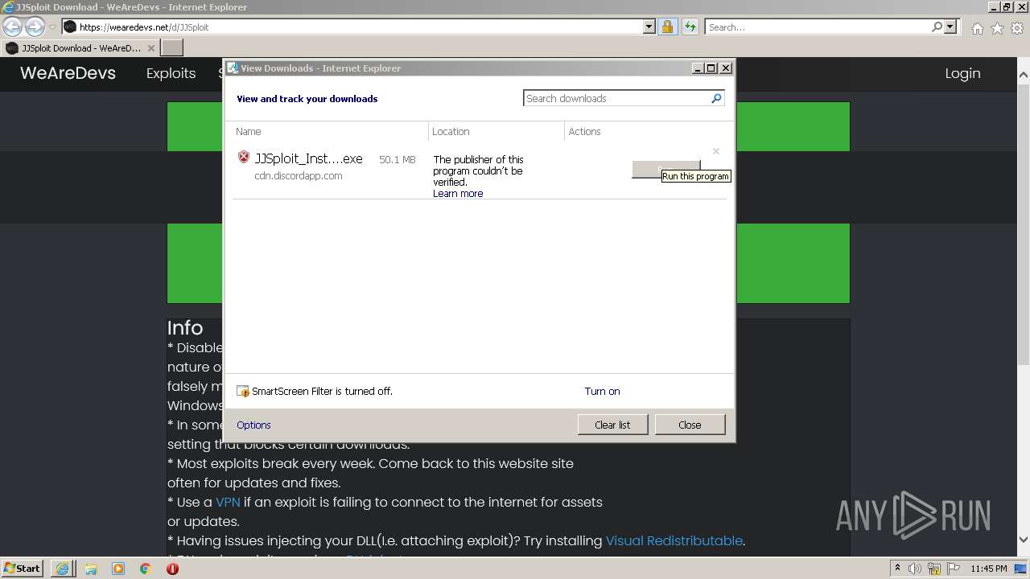Click the address bar URL field
The image size is (1030, 579).
352,27
